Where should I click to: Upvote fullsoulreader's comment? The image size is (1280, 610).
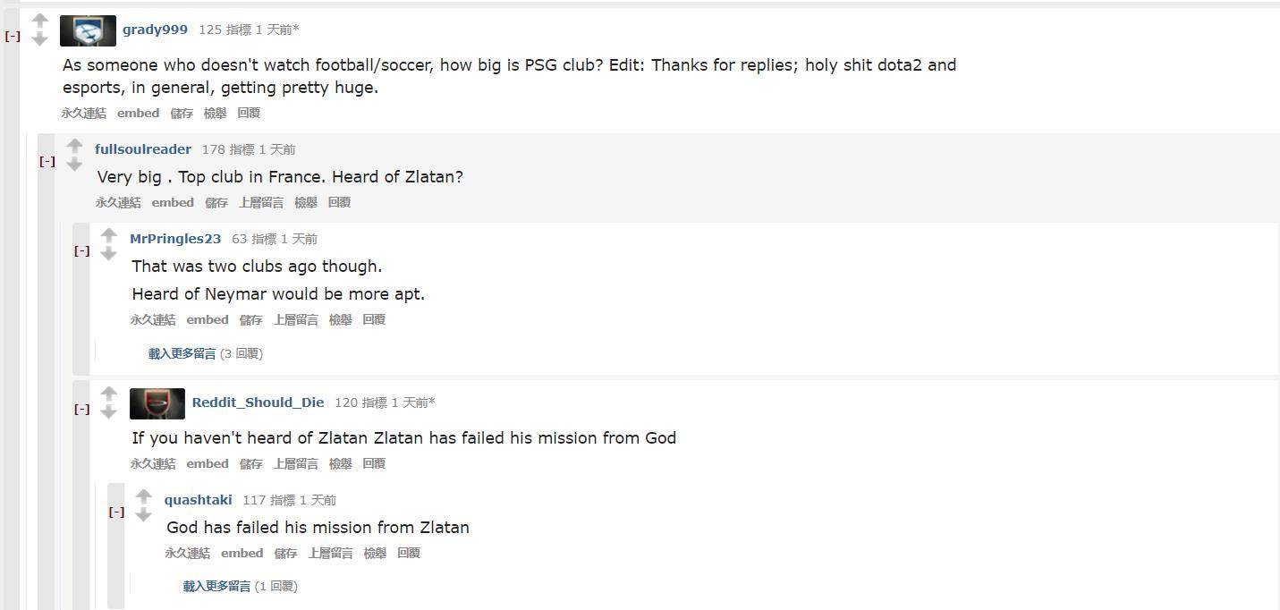[74, 146]
